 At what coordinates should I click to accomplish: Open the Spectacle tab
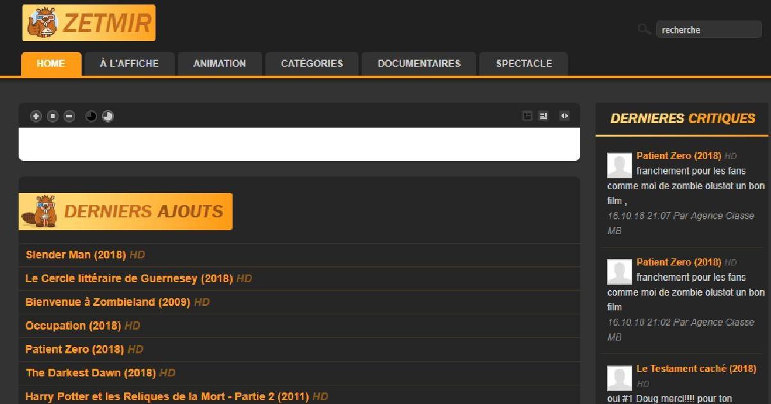[524, 63]
